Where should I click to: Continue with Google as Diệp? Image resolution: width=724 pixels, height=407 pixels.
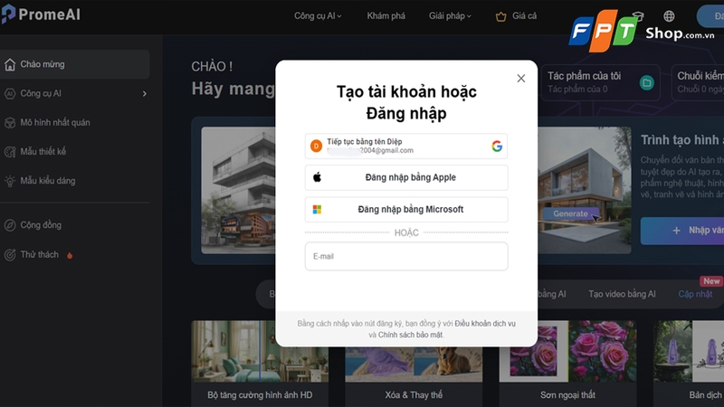(406, 147)
